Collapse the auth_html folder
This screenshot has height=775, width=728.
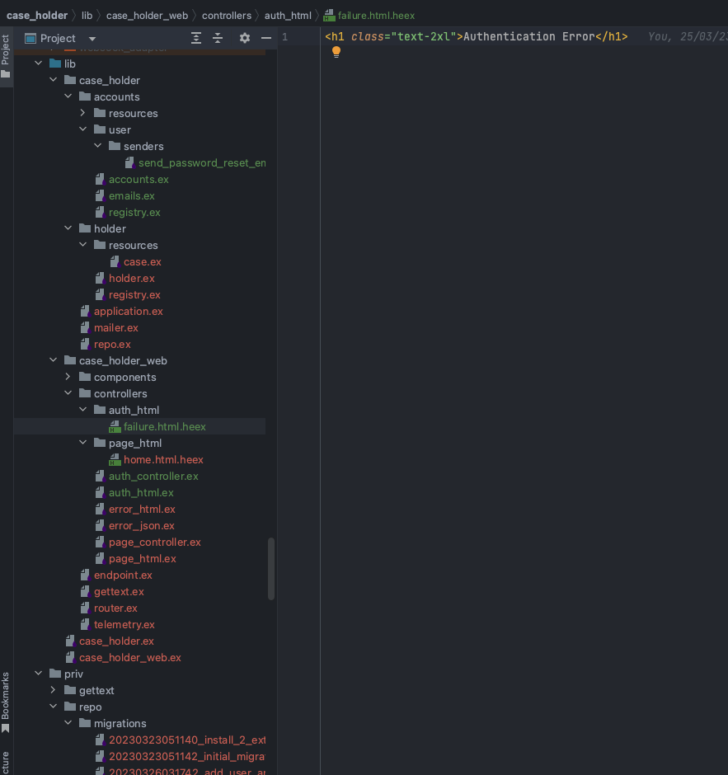pos(83,410)
